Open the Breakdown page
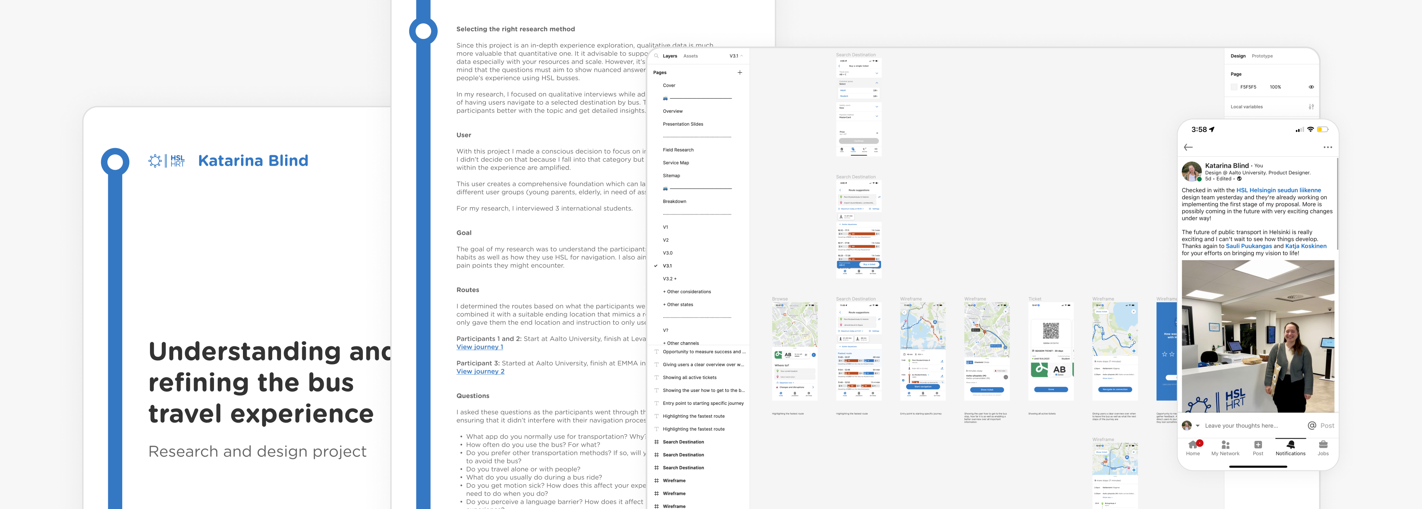 click(x=674, y=202)
